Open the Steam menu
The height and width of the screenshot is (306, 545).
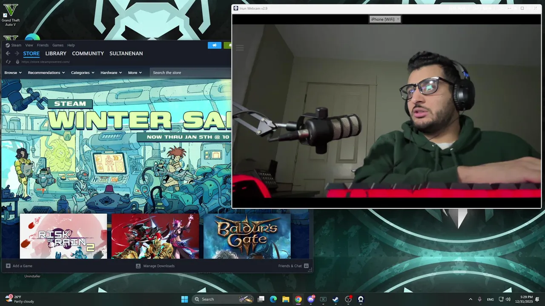(x=16, y=45)
